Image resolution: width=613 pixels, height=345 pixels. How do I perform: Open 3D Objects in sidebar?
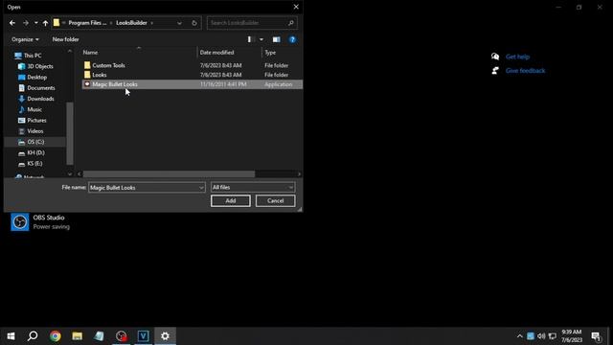40,66
